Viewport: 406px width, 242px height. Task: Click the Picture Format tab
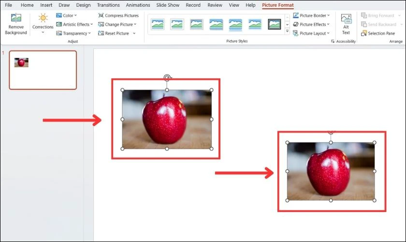click(x=278, y=5)
